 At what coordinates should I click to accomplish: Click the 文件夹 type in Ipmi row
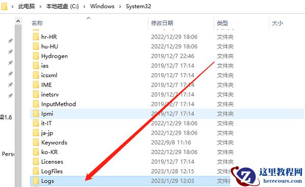point(225,114)
